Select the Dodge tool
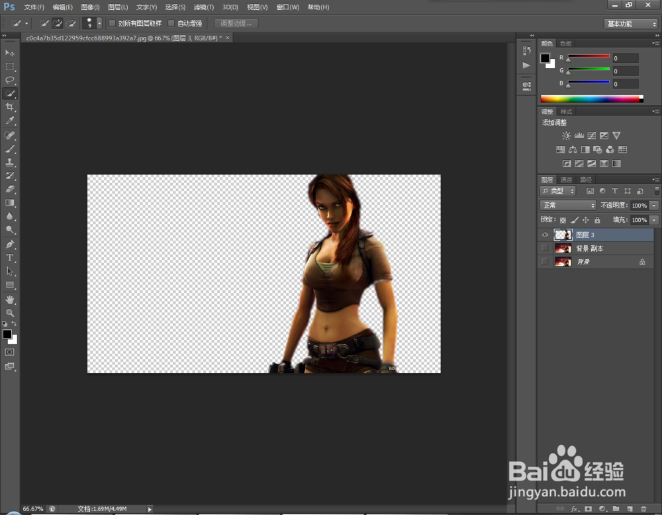 click(x=10, y=230)
